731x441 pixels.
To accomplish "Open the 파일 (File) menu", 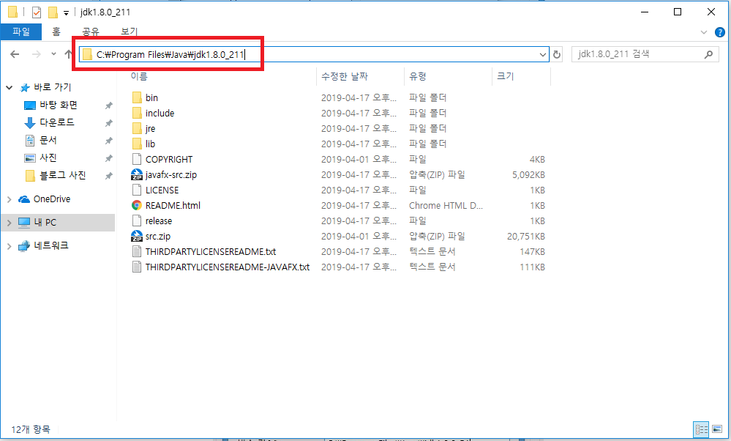I will [21, 31].
